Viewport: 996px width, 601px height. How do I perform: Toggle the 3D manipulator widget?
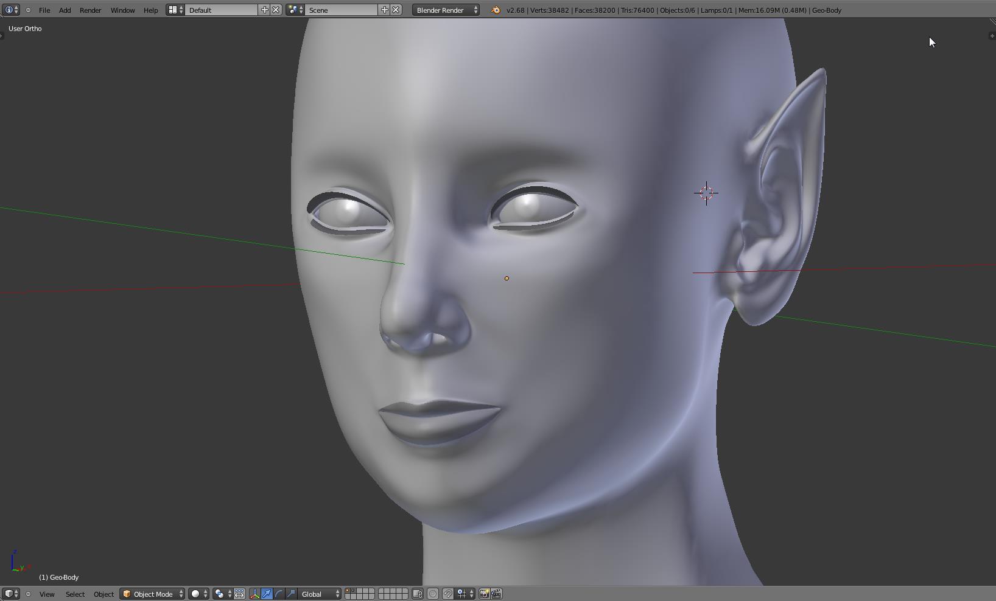coord(254,594)
